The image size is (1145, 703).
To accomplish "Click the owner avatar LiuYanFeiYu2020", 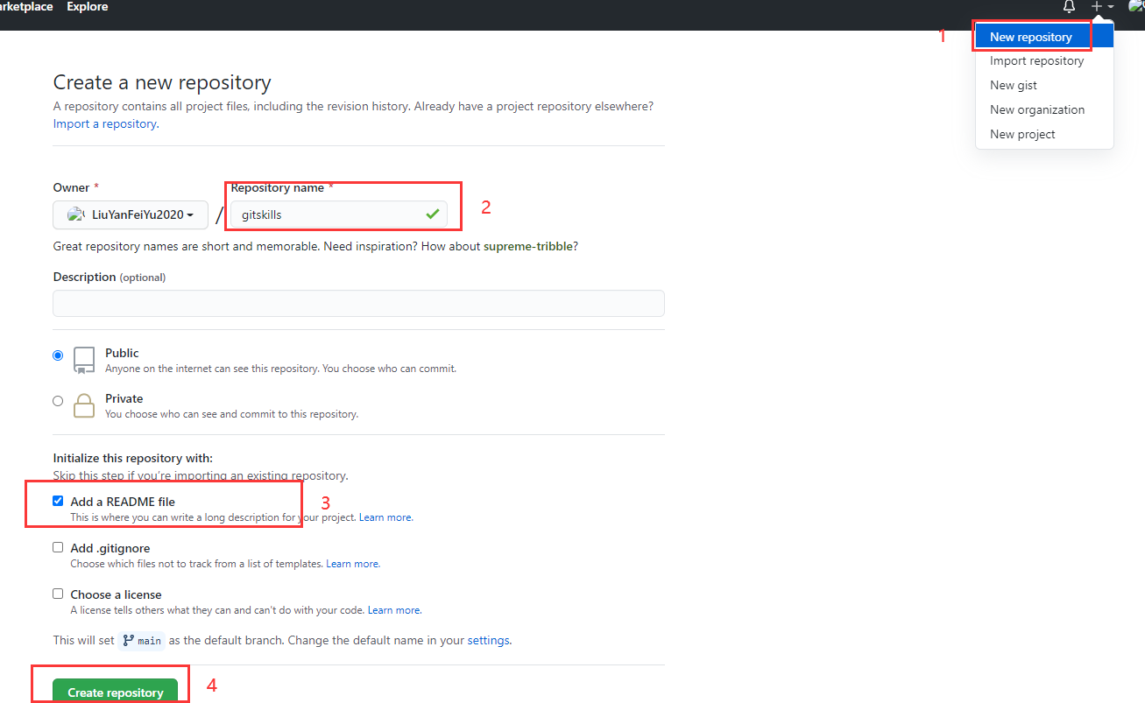I will pyautogui.click(x=76, y=214).
